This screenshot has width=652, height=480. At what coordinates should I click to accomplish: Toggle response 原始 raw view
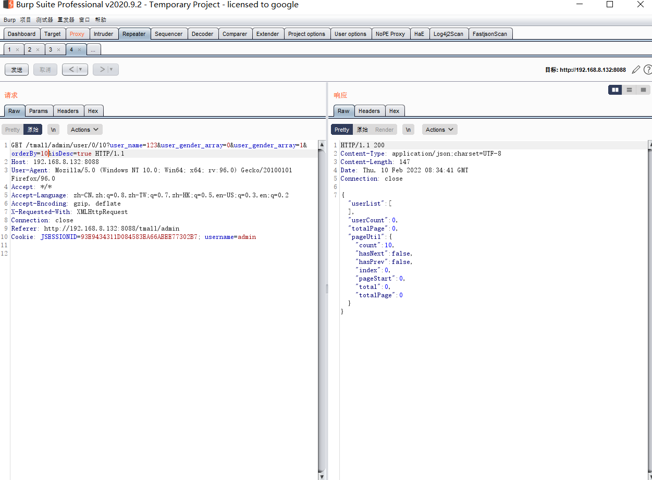[362, 130]
